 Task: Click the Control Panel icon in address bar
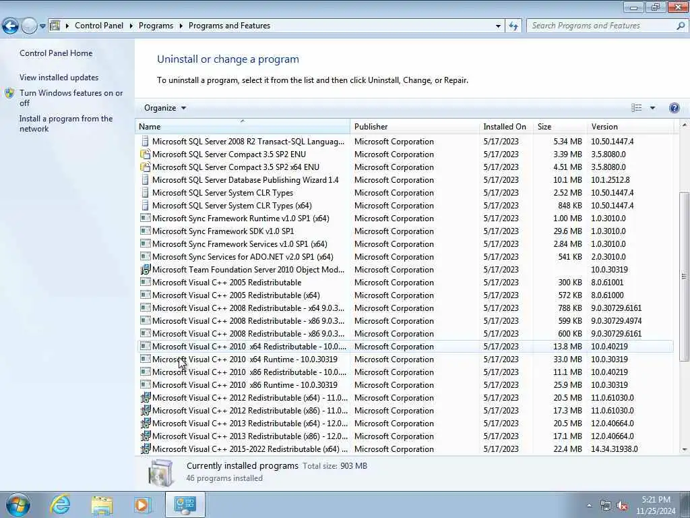click(x=55, y=26)
